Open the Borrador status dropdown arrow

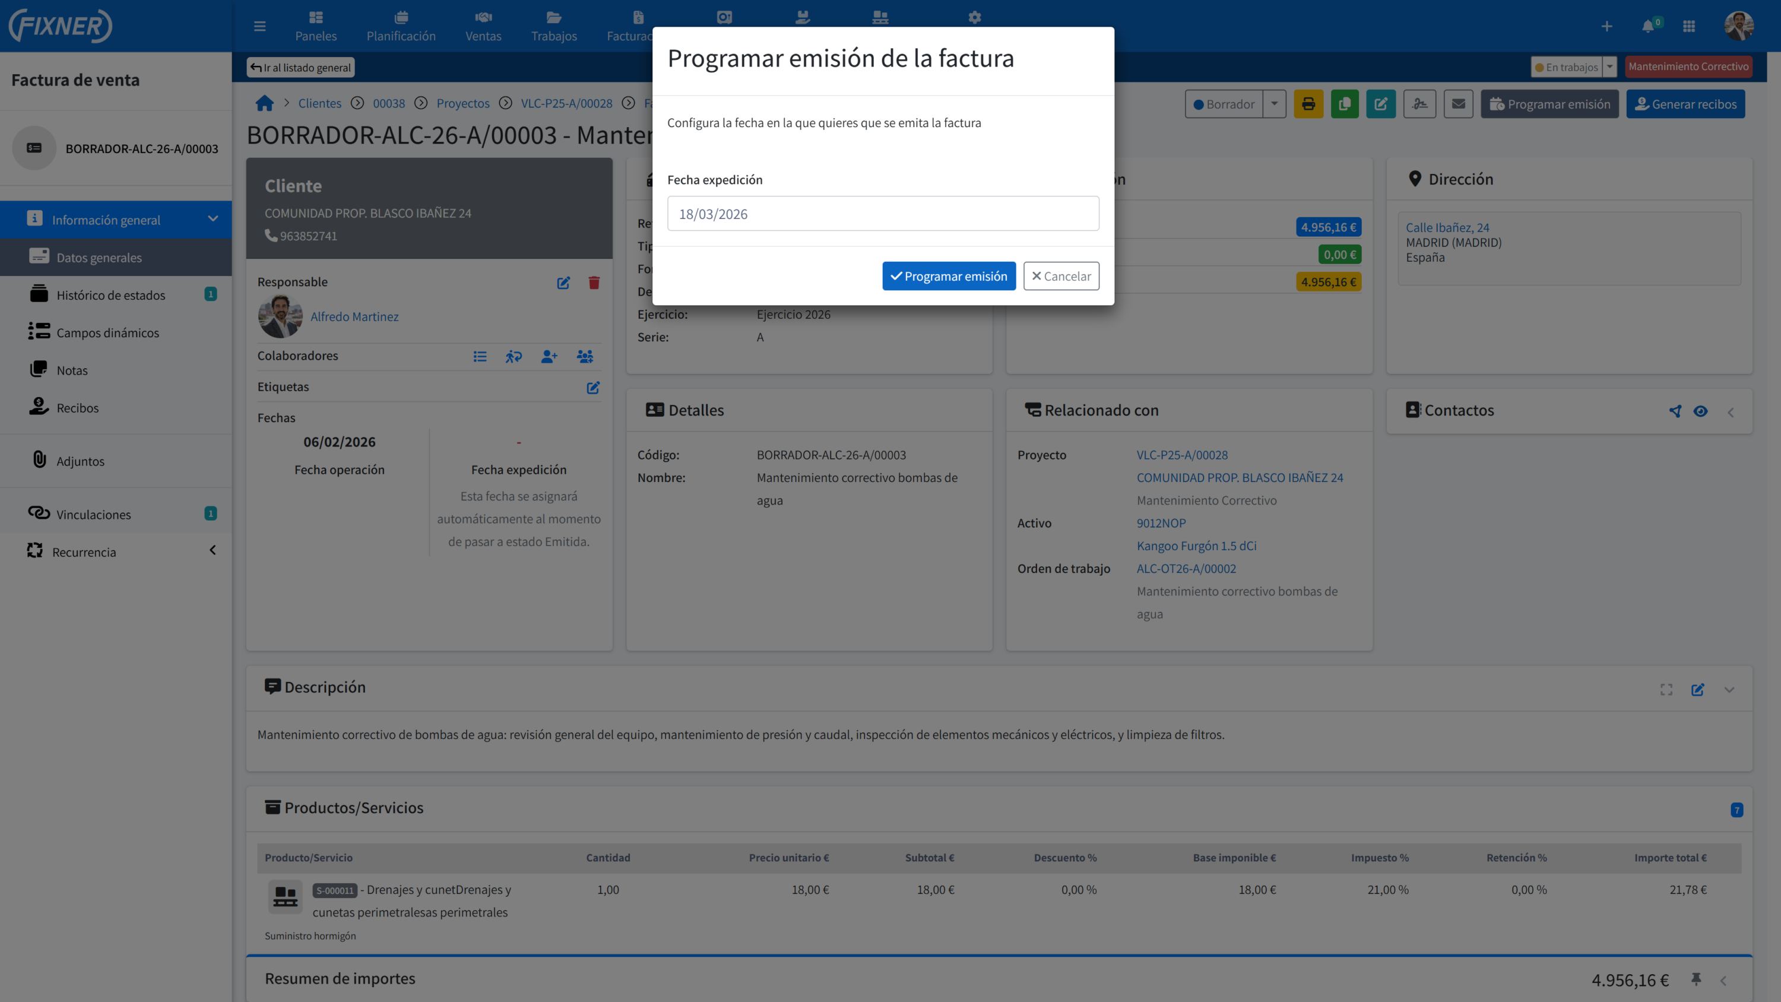(x=1274, y=104)
